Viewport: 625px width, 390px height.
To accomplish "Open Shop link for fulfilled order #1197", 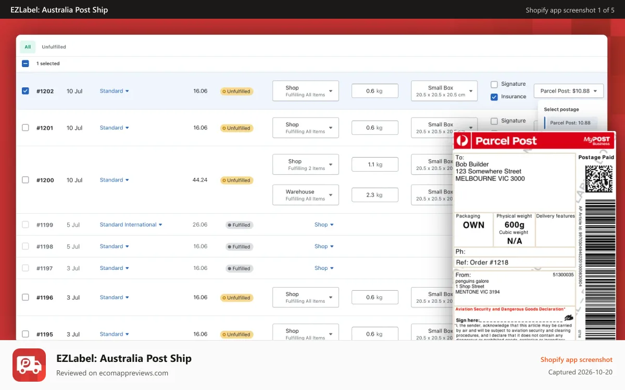I will (x=324, y=268).
